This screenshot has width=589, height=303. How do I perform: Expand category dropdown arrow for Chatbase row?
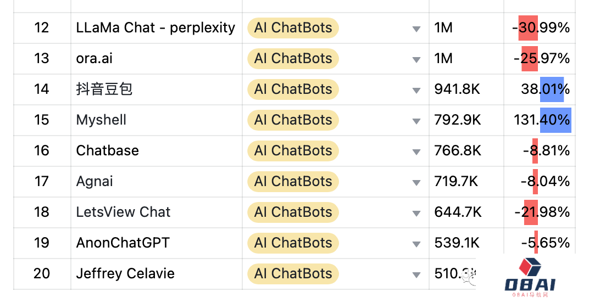pyautogui.click(x=416, y=152)
